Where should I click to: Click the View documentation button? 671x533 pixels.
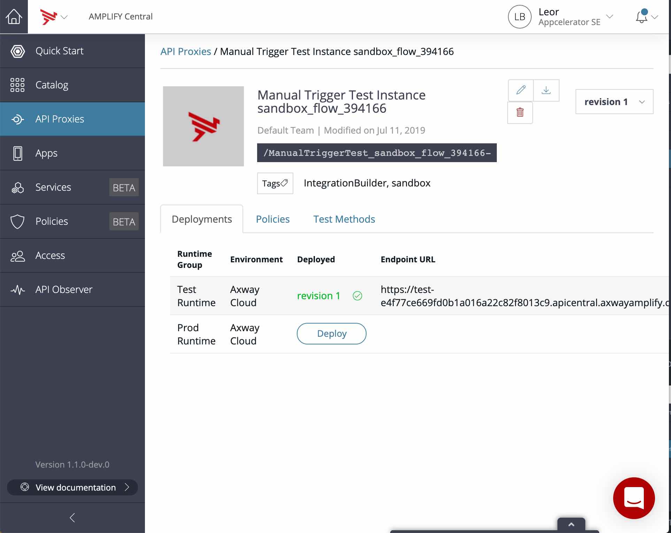72,487
